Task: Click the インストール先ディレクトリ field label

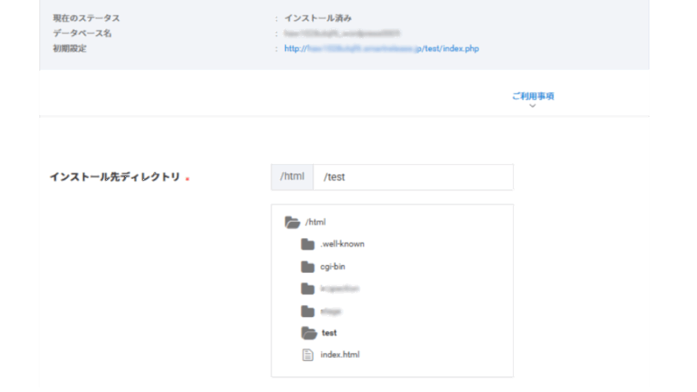Action: [114, 177]
